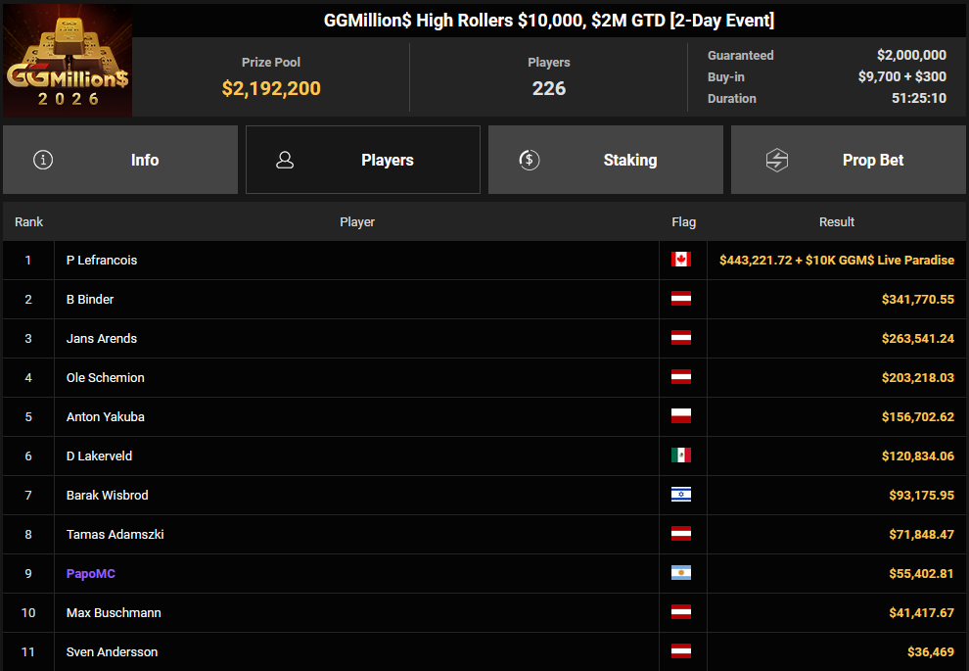The image size is (969, 671).
Task: Open the highlighted PapoMC player name
Action: (x=91, y=574)
